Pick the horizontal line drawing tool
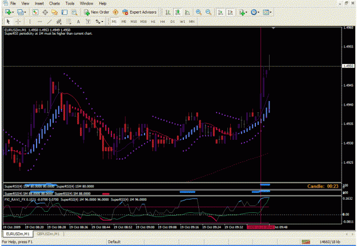Screen dimensions: 357x246 click(x=39, y=22)
